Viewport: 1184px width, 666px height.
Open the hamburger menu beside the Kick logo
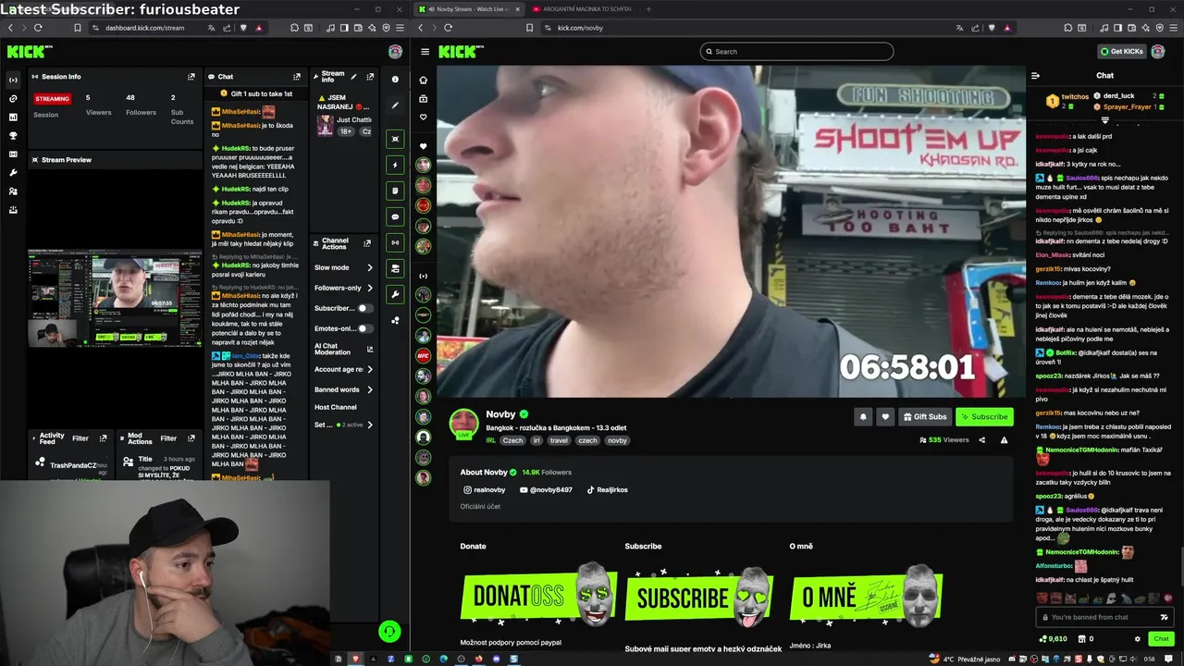(x=425, y=52)
